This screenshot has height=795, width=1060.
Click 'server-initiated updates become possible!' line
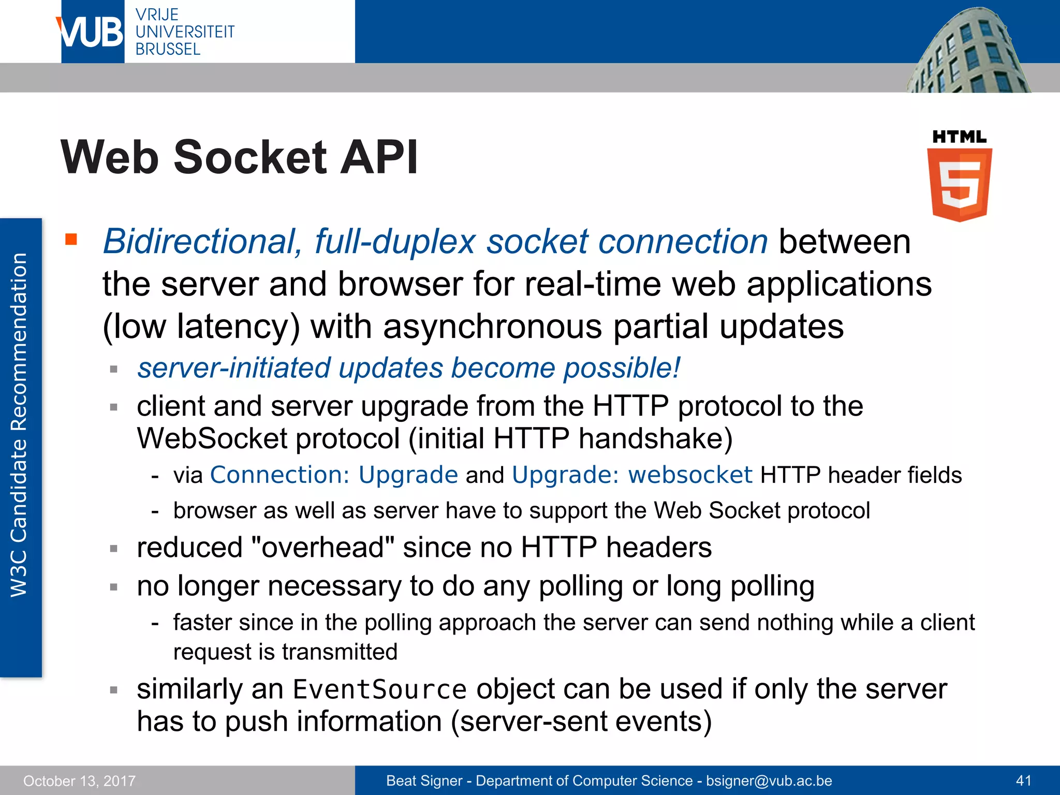click(x=408, y=368)
